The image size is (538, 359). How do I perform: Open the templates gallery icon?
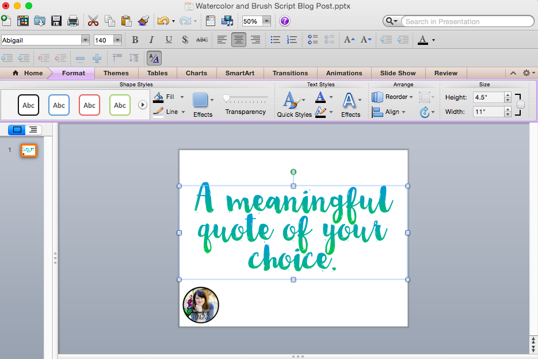[x=23, y=21]
